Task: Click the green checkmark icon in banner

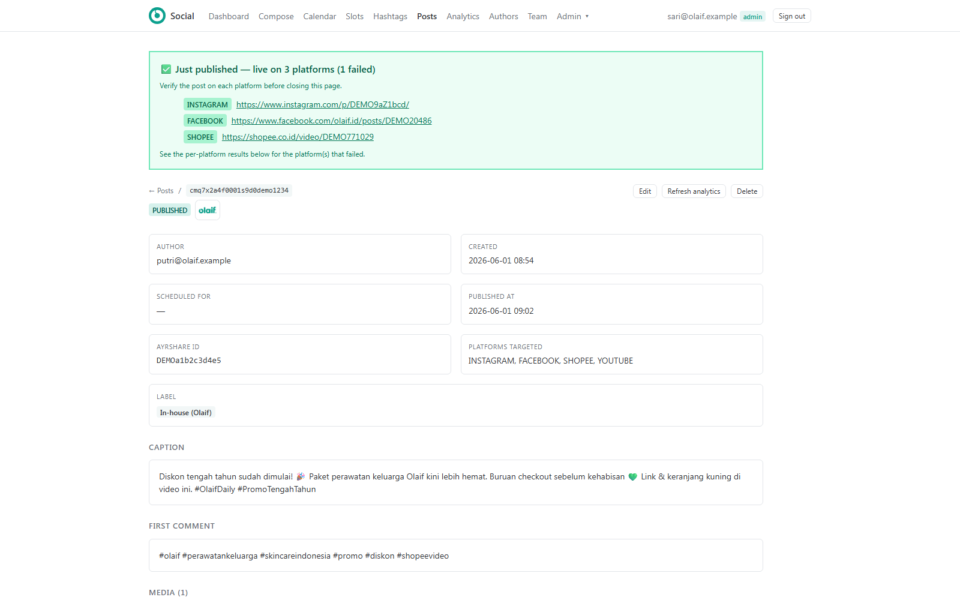Action: [x=166, y=70]
